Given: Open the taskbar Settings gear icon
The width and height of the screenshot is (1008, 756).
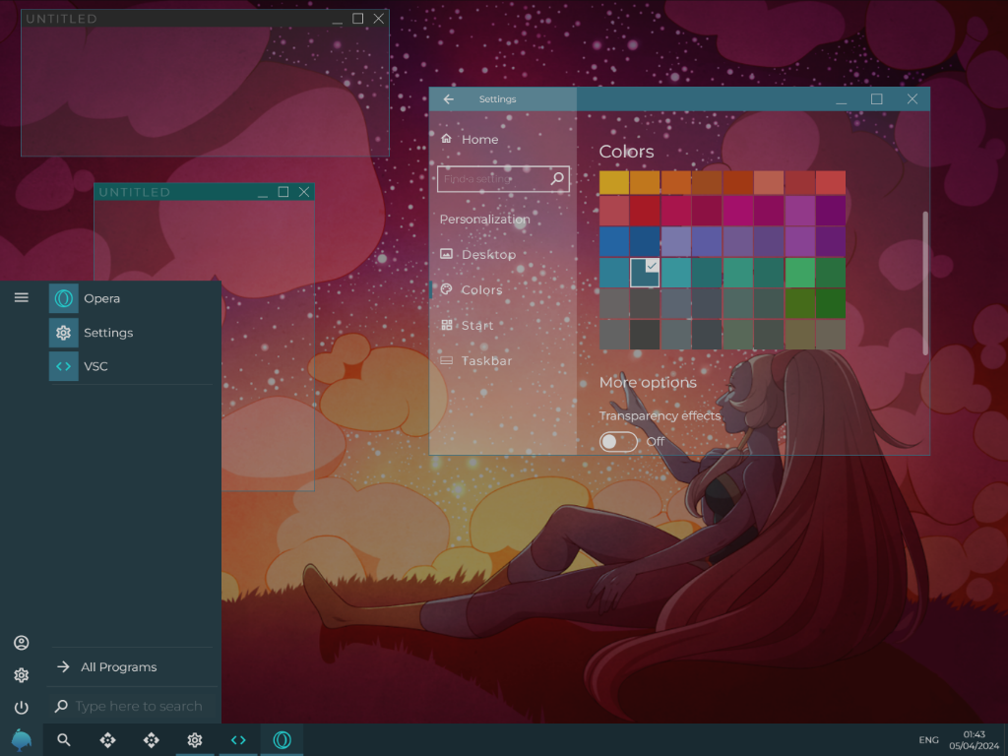Looking at the screenshot, I should 195,740.
